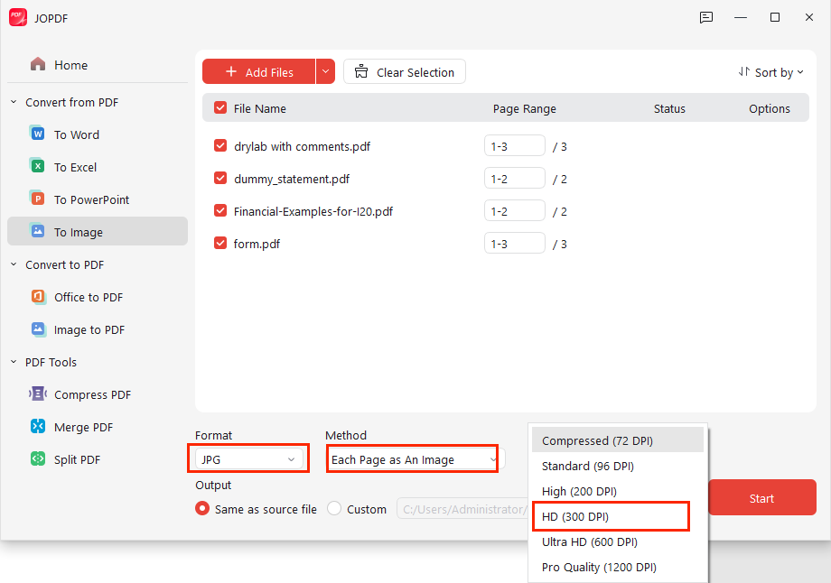
Task: Select the To PowerPoint icon
Action: click(x=38, y=199)
